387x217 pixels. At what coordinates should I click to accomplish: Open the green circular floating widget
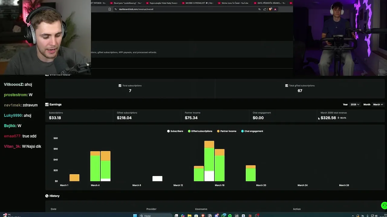point(384,206)
